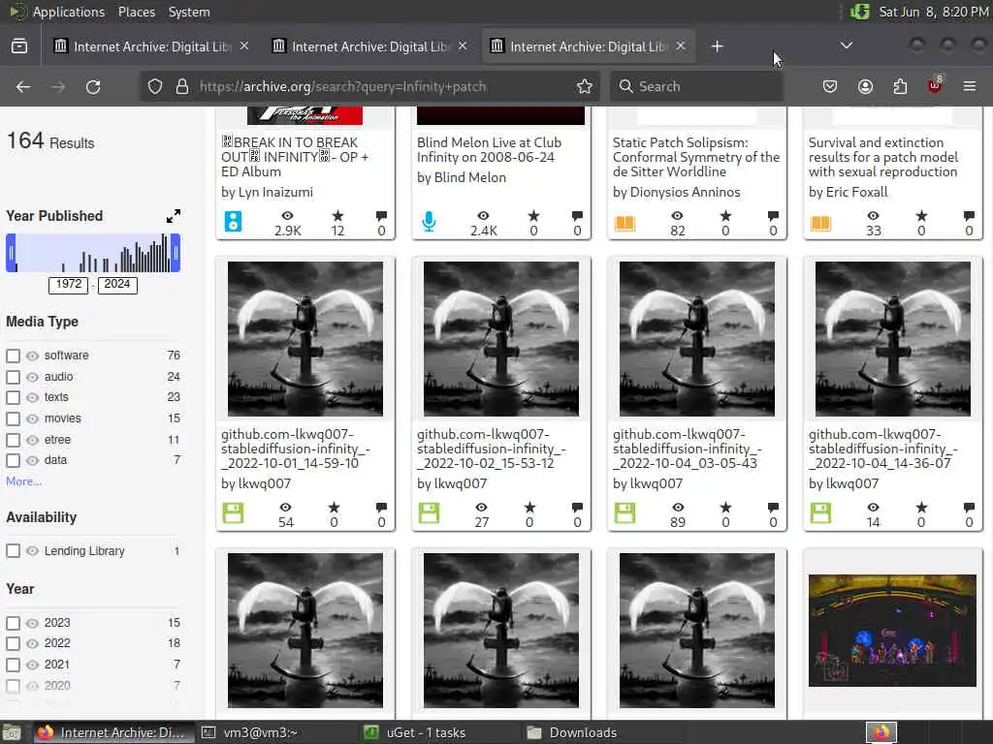The width and height of the screenshot is (993, 744).
Task: Click the right handle of the year range slider
Action: [176, 253]
